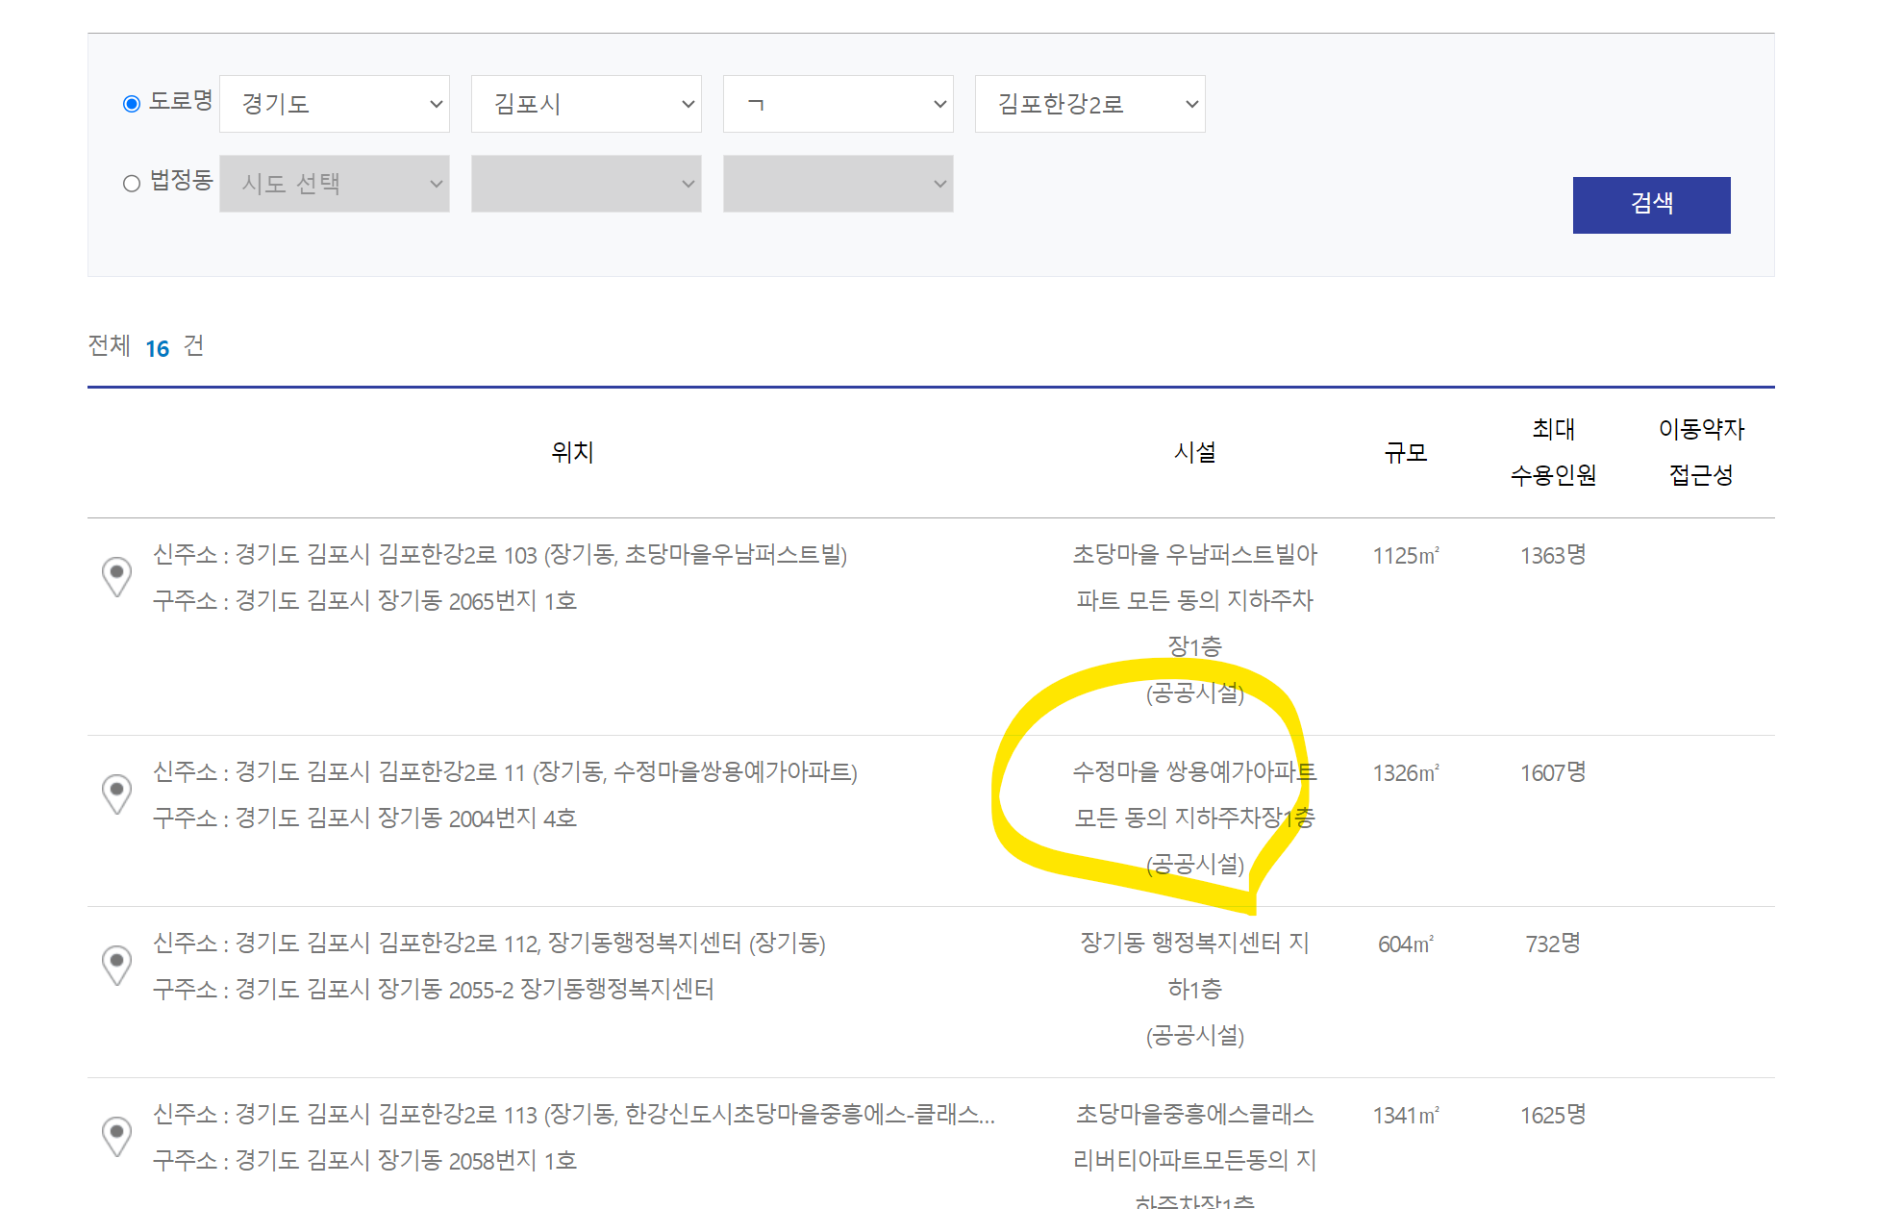Screen dimensions: 1902x1209
Task: Click map pin icon for 김포한강2로 11
Action: [116, 793]
